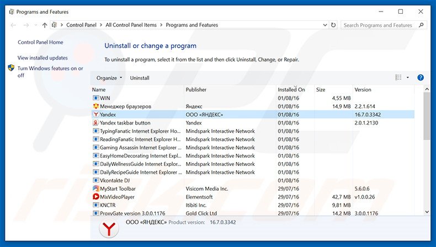Click the scrollbar down arrow
Image resolution: width=436 pixels, height=247 pixels.
click(x=427, y=212)
